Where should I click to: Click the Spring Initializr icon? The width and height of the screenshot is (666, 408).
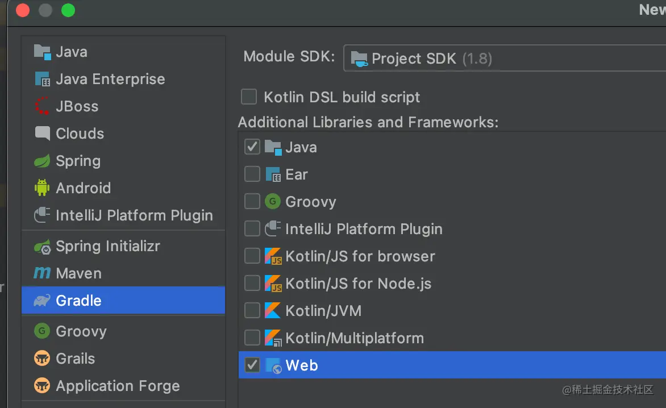coord(42,247)
